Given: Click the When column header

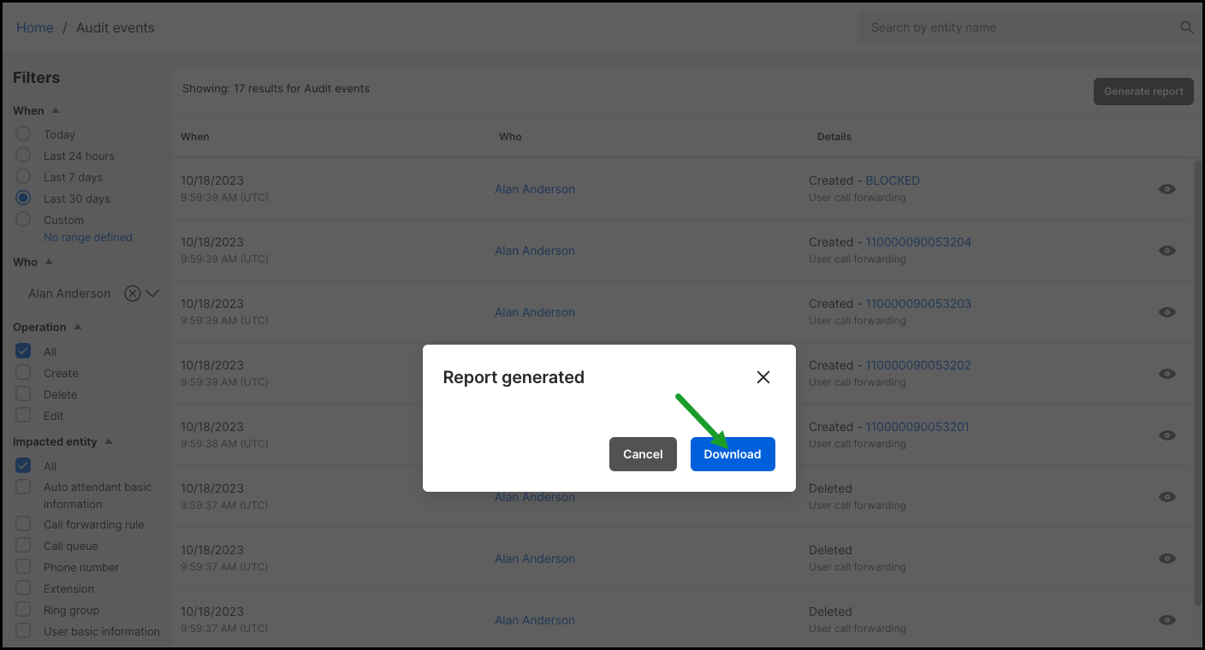Looking at the screenshot, I should [195, 137].
